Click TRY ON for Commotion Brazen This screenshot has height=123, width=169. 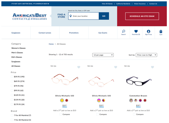click(127, 66)
